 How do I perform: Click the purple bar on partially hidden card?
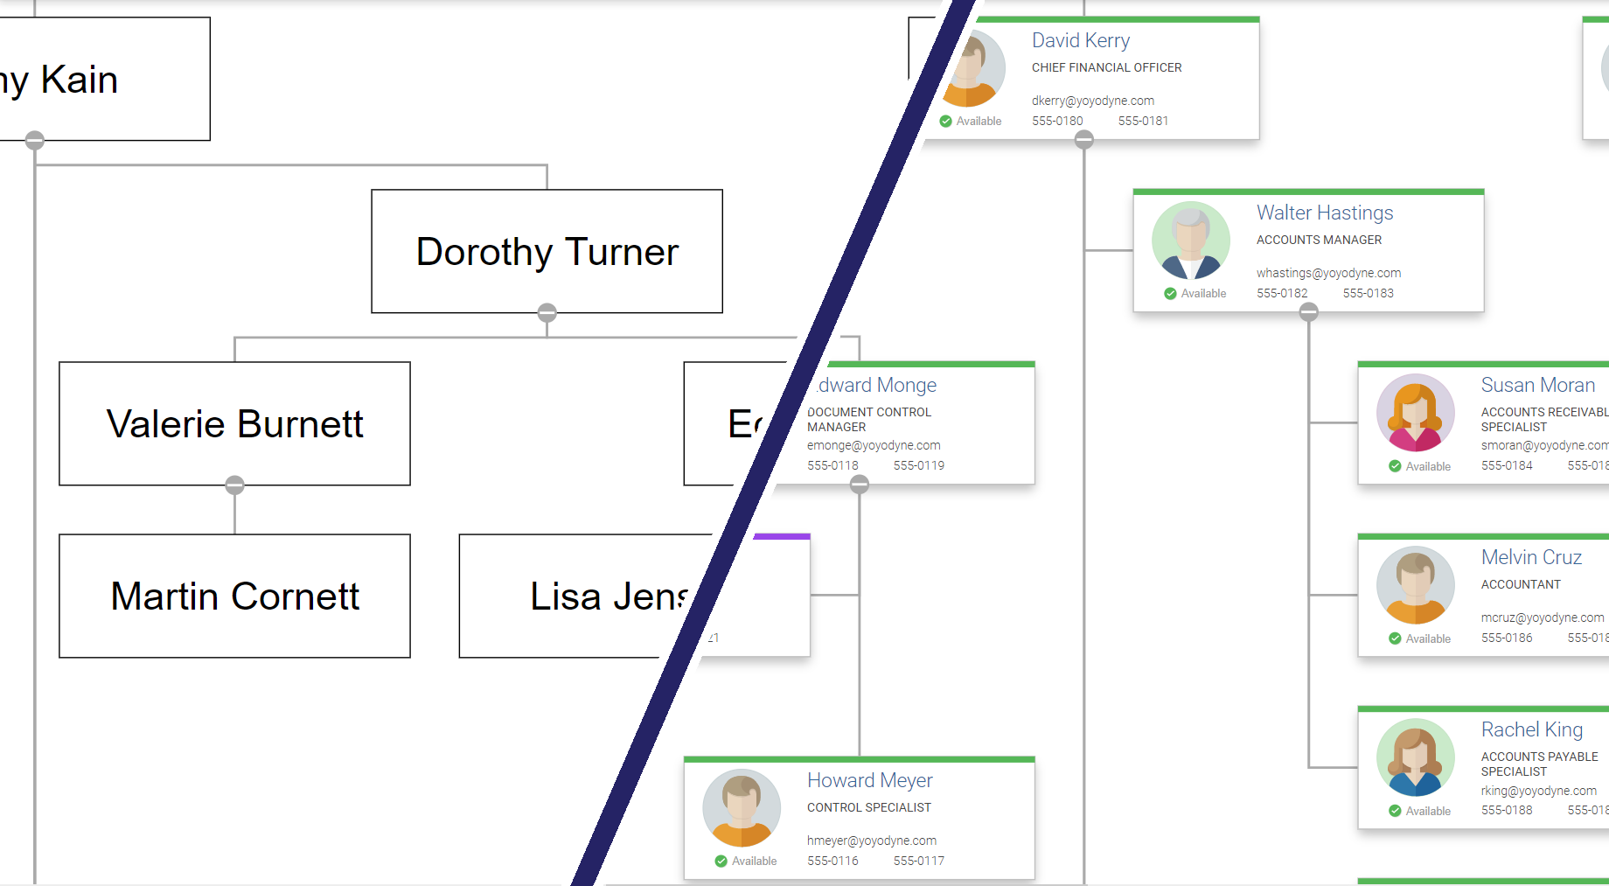(x=781, y=537)
